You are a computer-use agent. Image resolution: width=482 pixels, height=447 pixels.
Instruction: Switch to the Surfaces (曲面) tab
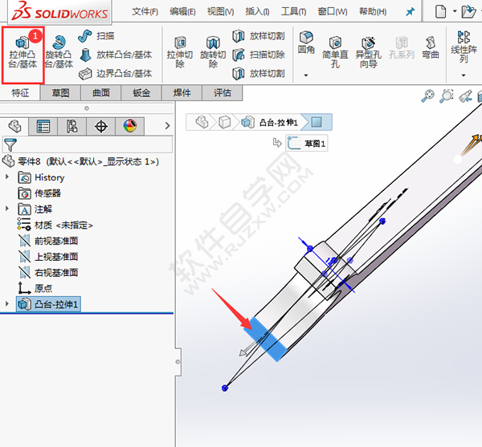[101, 93]
